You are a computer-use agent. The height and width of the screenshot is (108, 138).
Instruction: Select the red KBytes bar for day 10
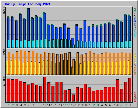coord(45,89)
